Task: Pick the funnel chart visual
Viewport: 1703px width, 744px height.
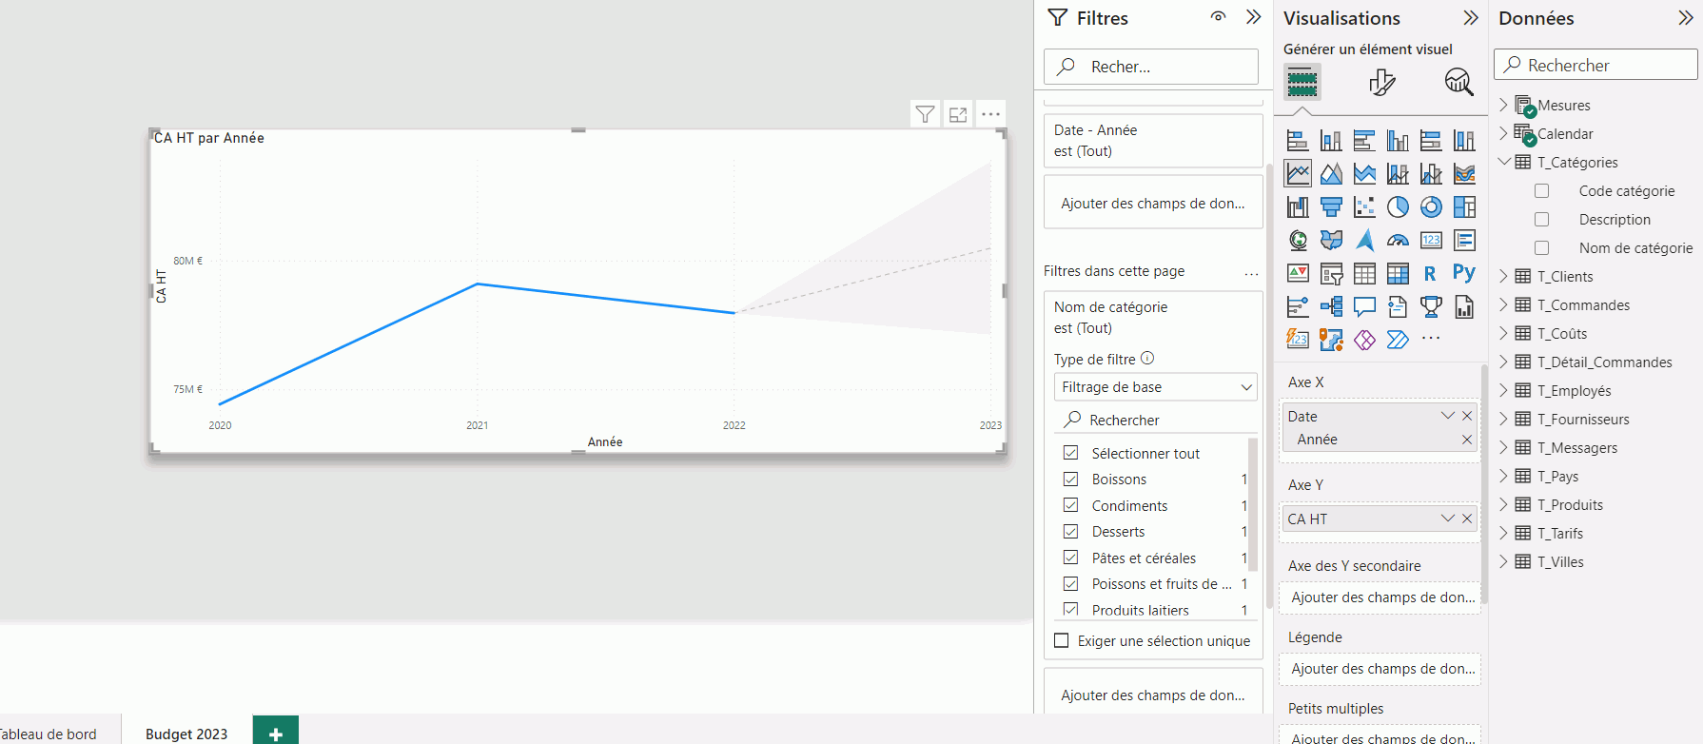Action: (1331, 206)
